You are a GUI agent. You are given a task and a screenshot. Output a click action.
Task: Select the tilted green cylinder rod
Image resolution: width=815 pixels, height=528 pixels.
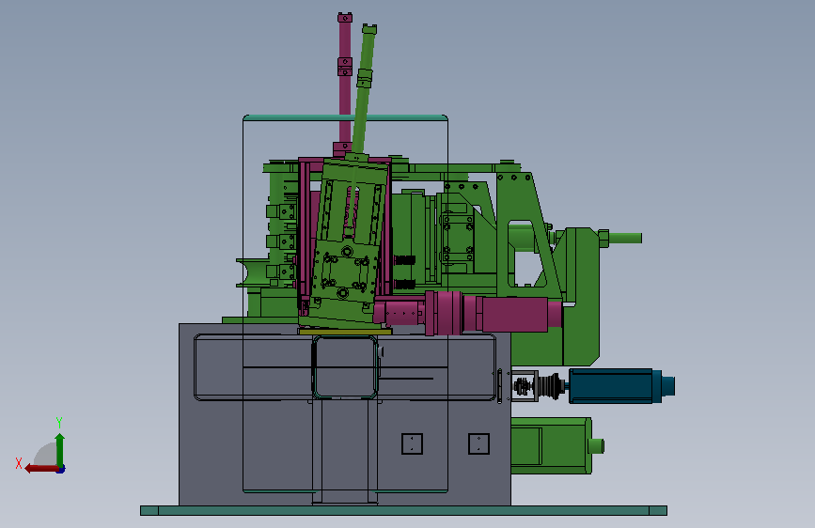364,88
